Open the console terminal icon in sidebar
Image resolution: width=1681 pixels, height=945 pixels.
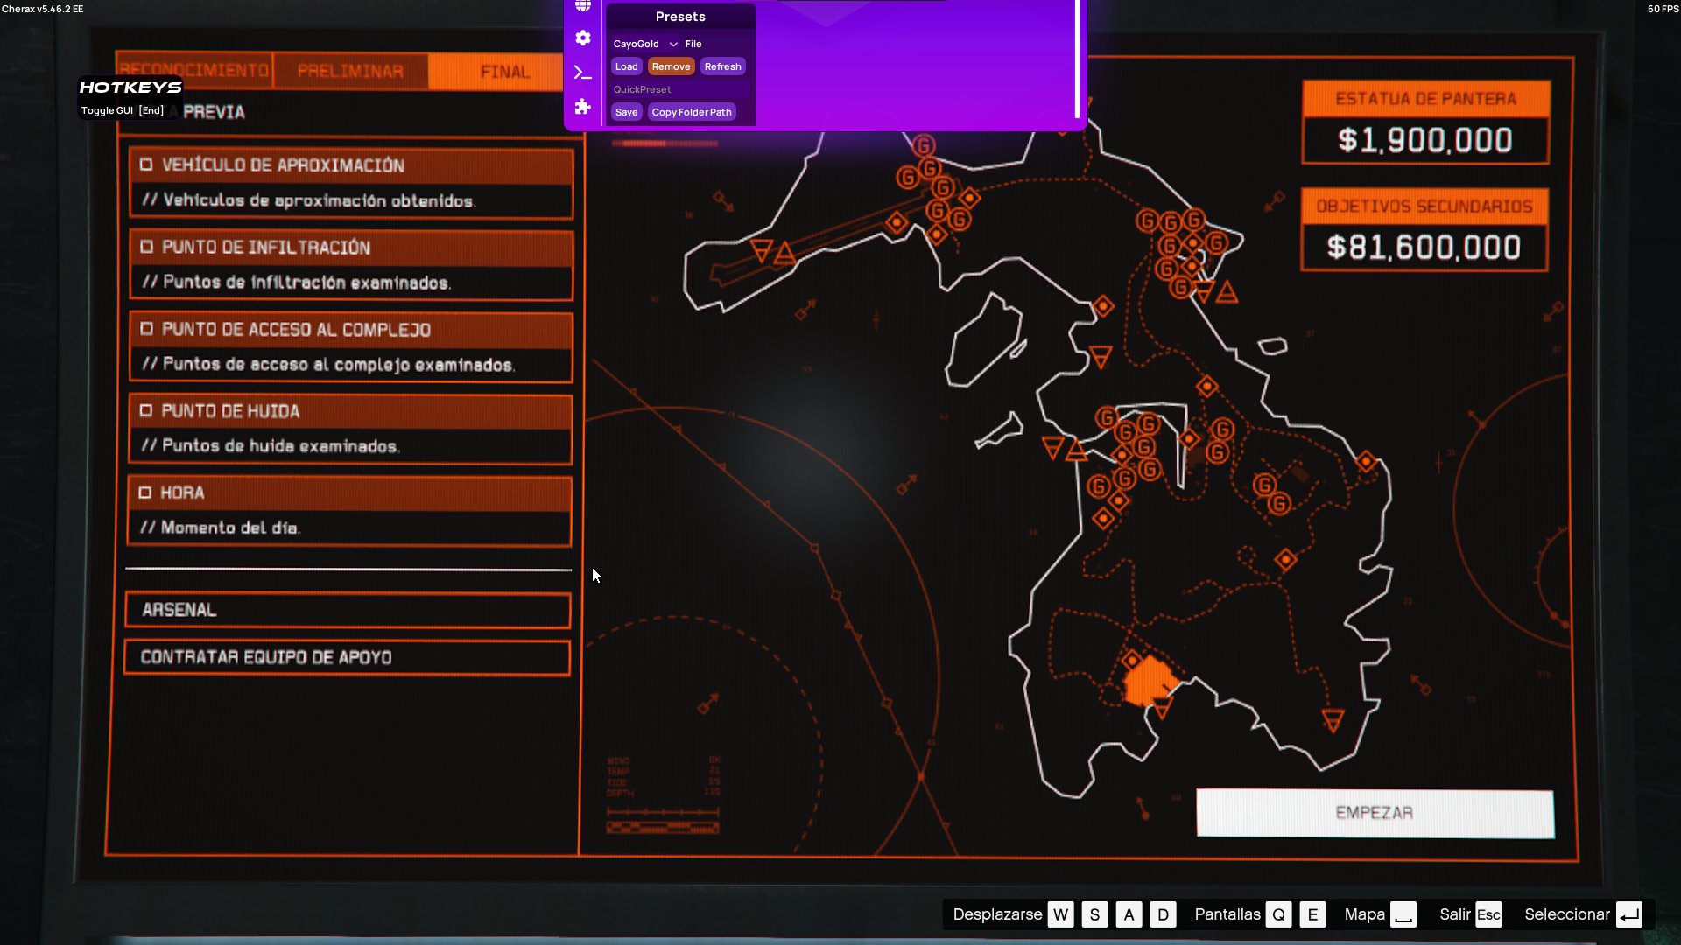pos(583,73)
